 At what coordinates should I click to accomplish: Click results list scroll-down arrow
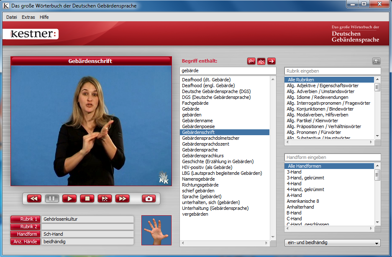tap(273, 237)
